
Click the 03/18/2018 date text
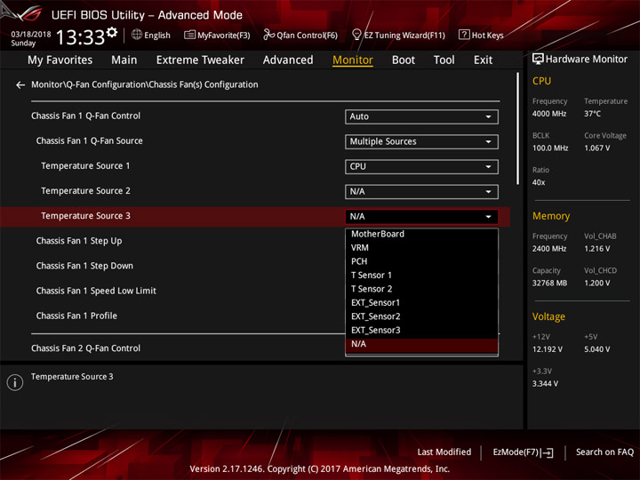point(31,35)
